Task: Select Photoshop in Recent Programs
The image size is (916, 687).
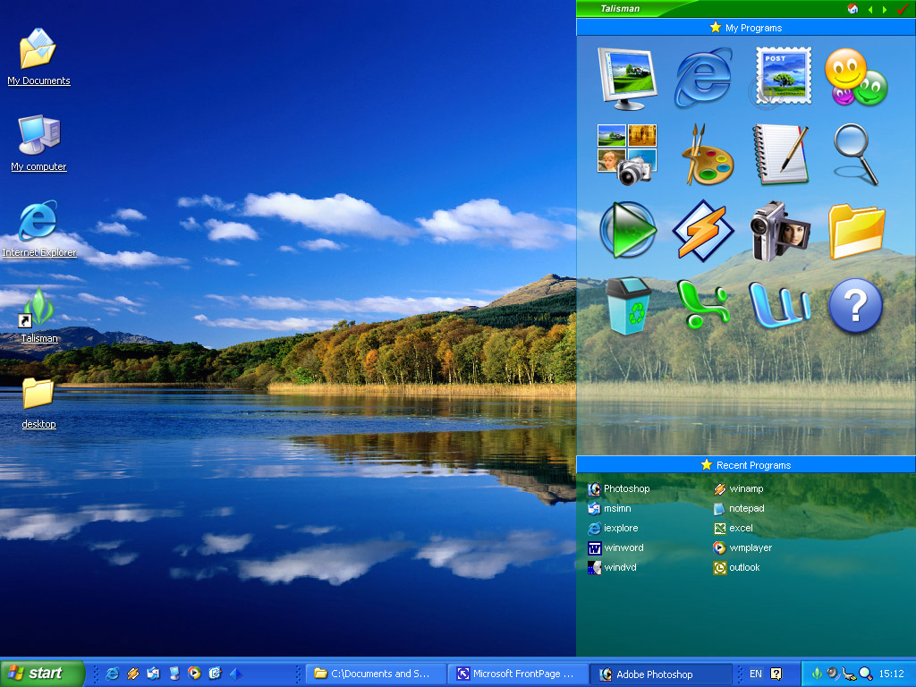Action: click(x=626, y=489)
